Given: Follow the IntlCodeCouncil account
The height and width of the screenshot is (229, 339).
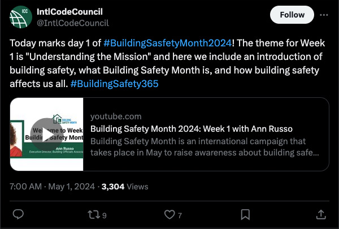Looking at the screenshot, I should tap(292, 15).
